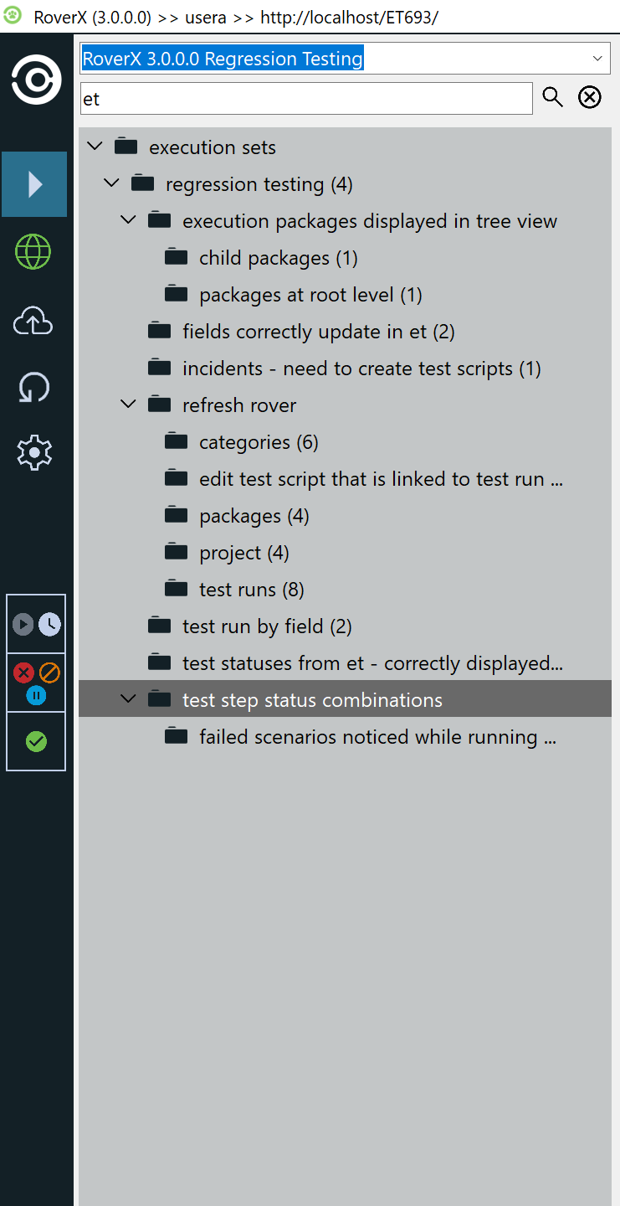Screen dimensions: 620x1206
Task: Click the refresh circular arrow icon
Action: 33,388
